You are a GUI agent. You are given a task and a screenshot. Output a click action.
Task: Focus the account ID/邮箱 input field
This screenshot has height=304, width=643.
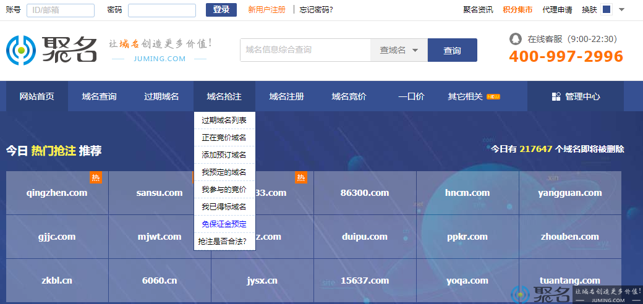(x=61, y=11)
